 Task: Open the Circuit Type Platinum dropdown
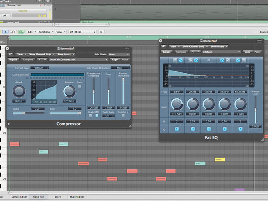[40, 68]
